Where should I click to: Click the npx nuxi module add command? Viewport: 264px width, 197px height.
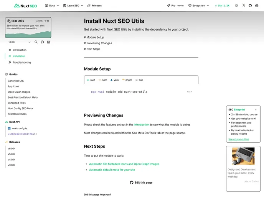pos(119,92)
